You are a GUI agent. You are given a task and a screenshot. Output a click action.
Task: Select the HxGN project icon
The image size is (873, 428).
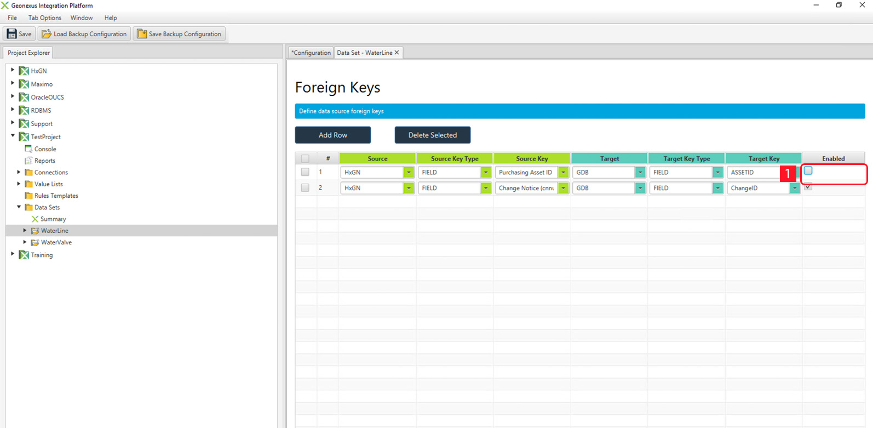pos(24,71)
